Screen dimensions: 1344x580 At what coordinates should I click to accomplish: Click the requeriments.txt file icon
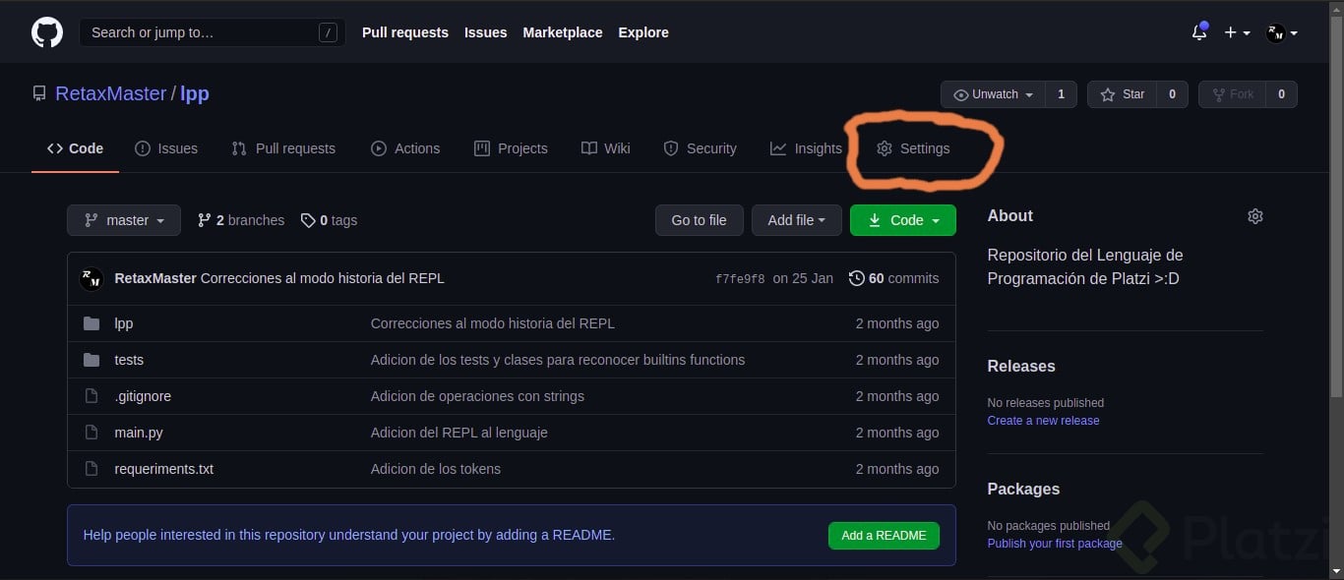click(x=92, y=469)
